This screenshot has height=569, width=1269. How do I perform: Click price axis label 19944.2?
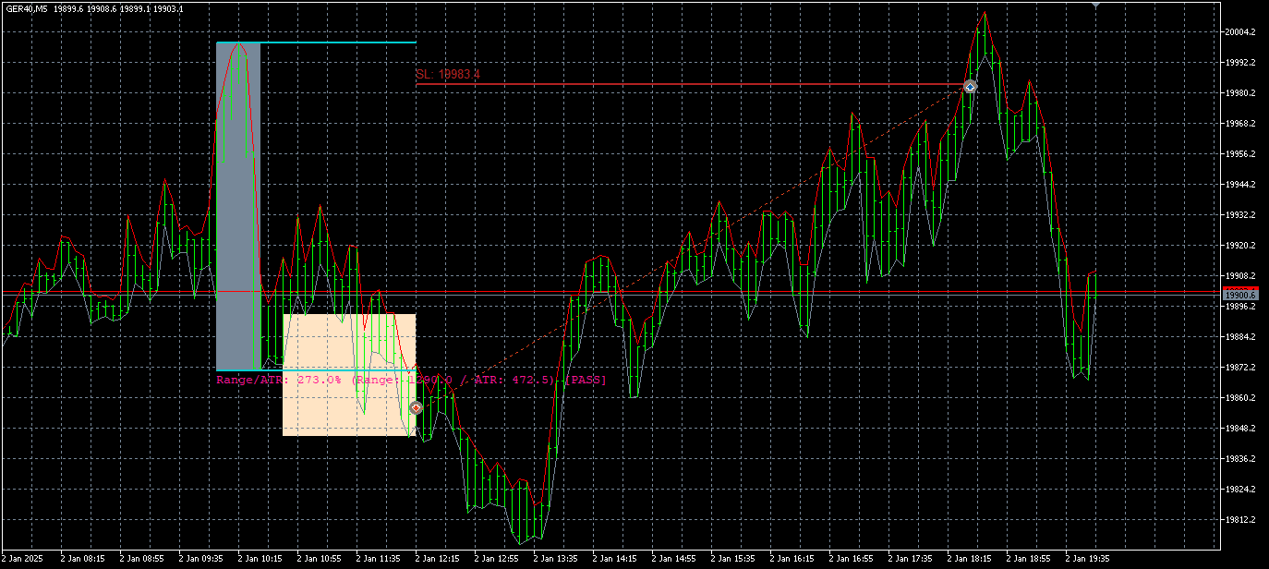pyautogui.click(x=1239, y=185)
